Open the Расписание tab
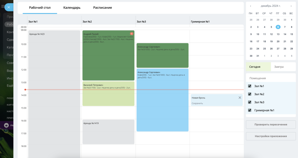The height and width of the screenshot is (158, 298). [102, 8]
